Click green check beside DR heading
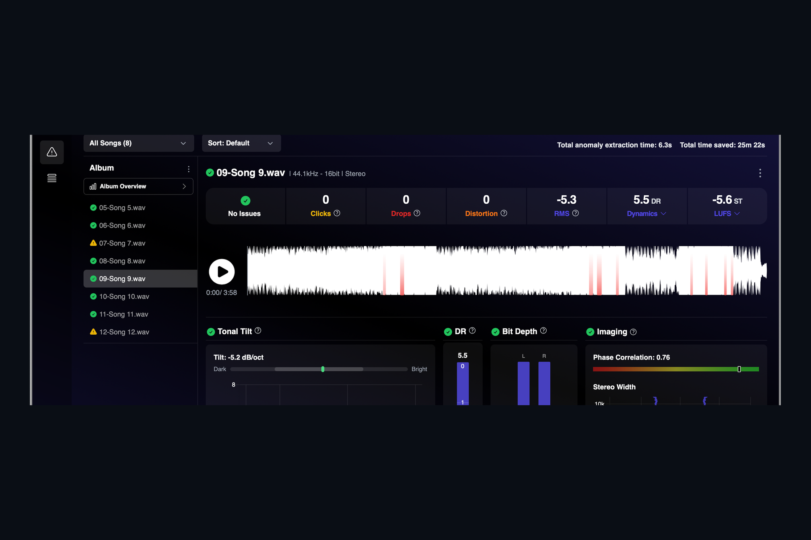The image size is (811, 540). (x=448, y=332)
